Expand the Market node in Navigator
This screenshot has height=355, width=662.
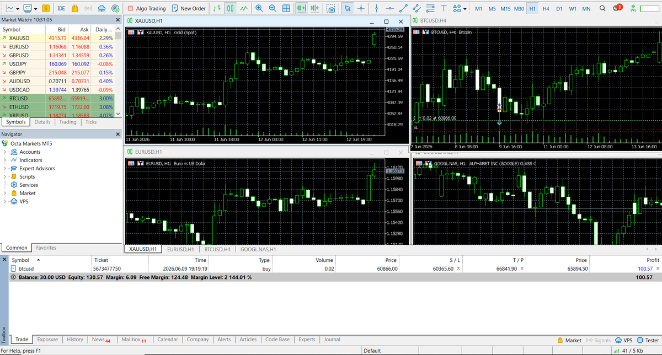tap(6, 193)
